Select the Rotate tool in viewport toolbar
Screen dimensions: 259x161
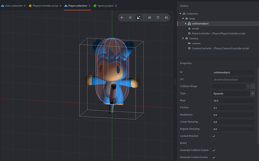pos(130,18)
